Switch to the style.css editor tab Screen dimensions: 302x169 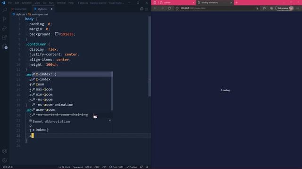[x=43, y=9]
